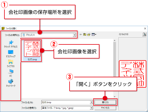Viewport: 148px width, 112px height.
Task: Open the view menu dropdown icon
Action: 94,34
